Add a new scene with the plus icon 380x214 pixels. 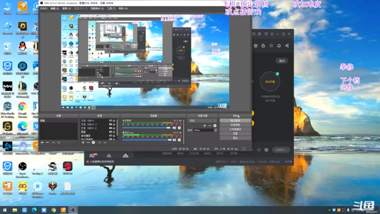42,143
